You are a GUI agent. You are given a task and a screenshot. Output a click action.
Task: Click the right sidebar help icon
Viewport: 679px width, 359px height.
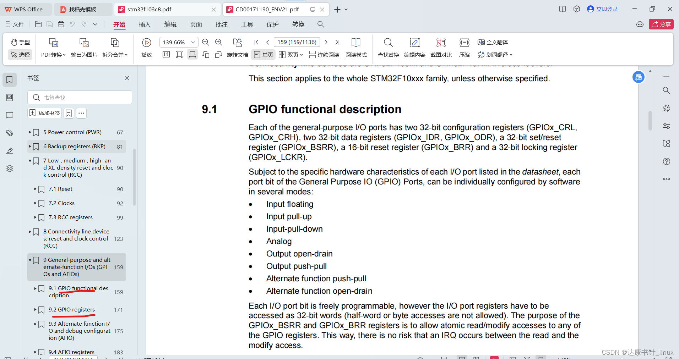click(x=667, y=161)
